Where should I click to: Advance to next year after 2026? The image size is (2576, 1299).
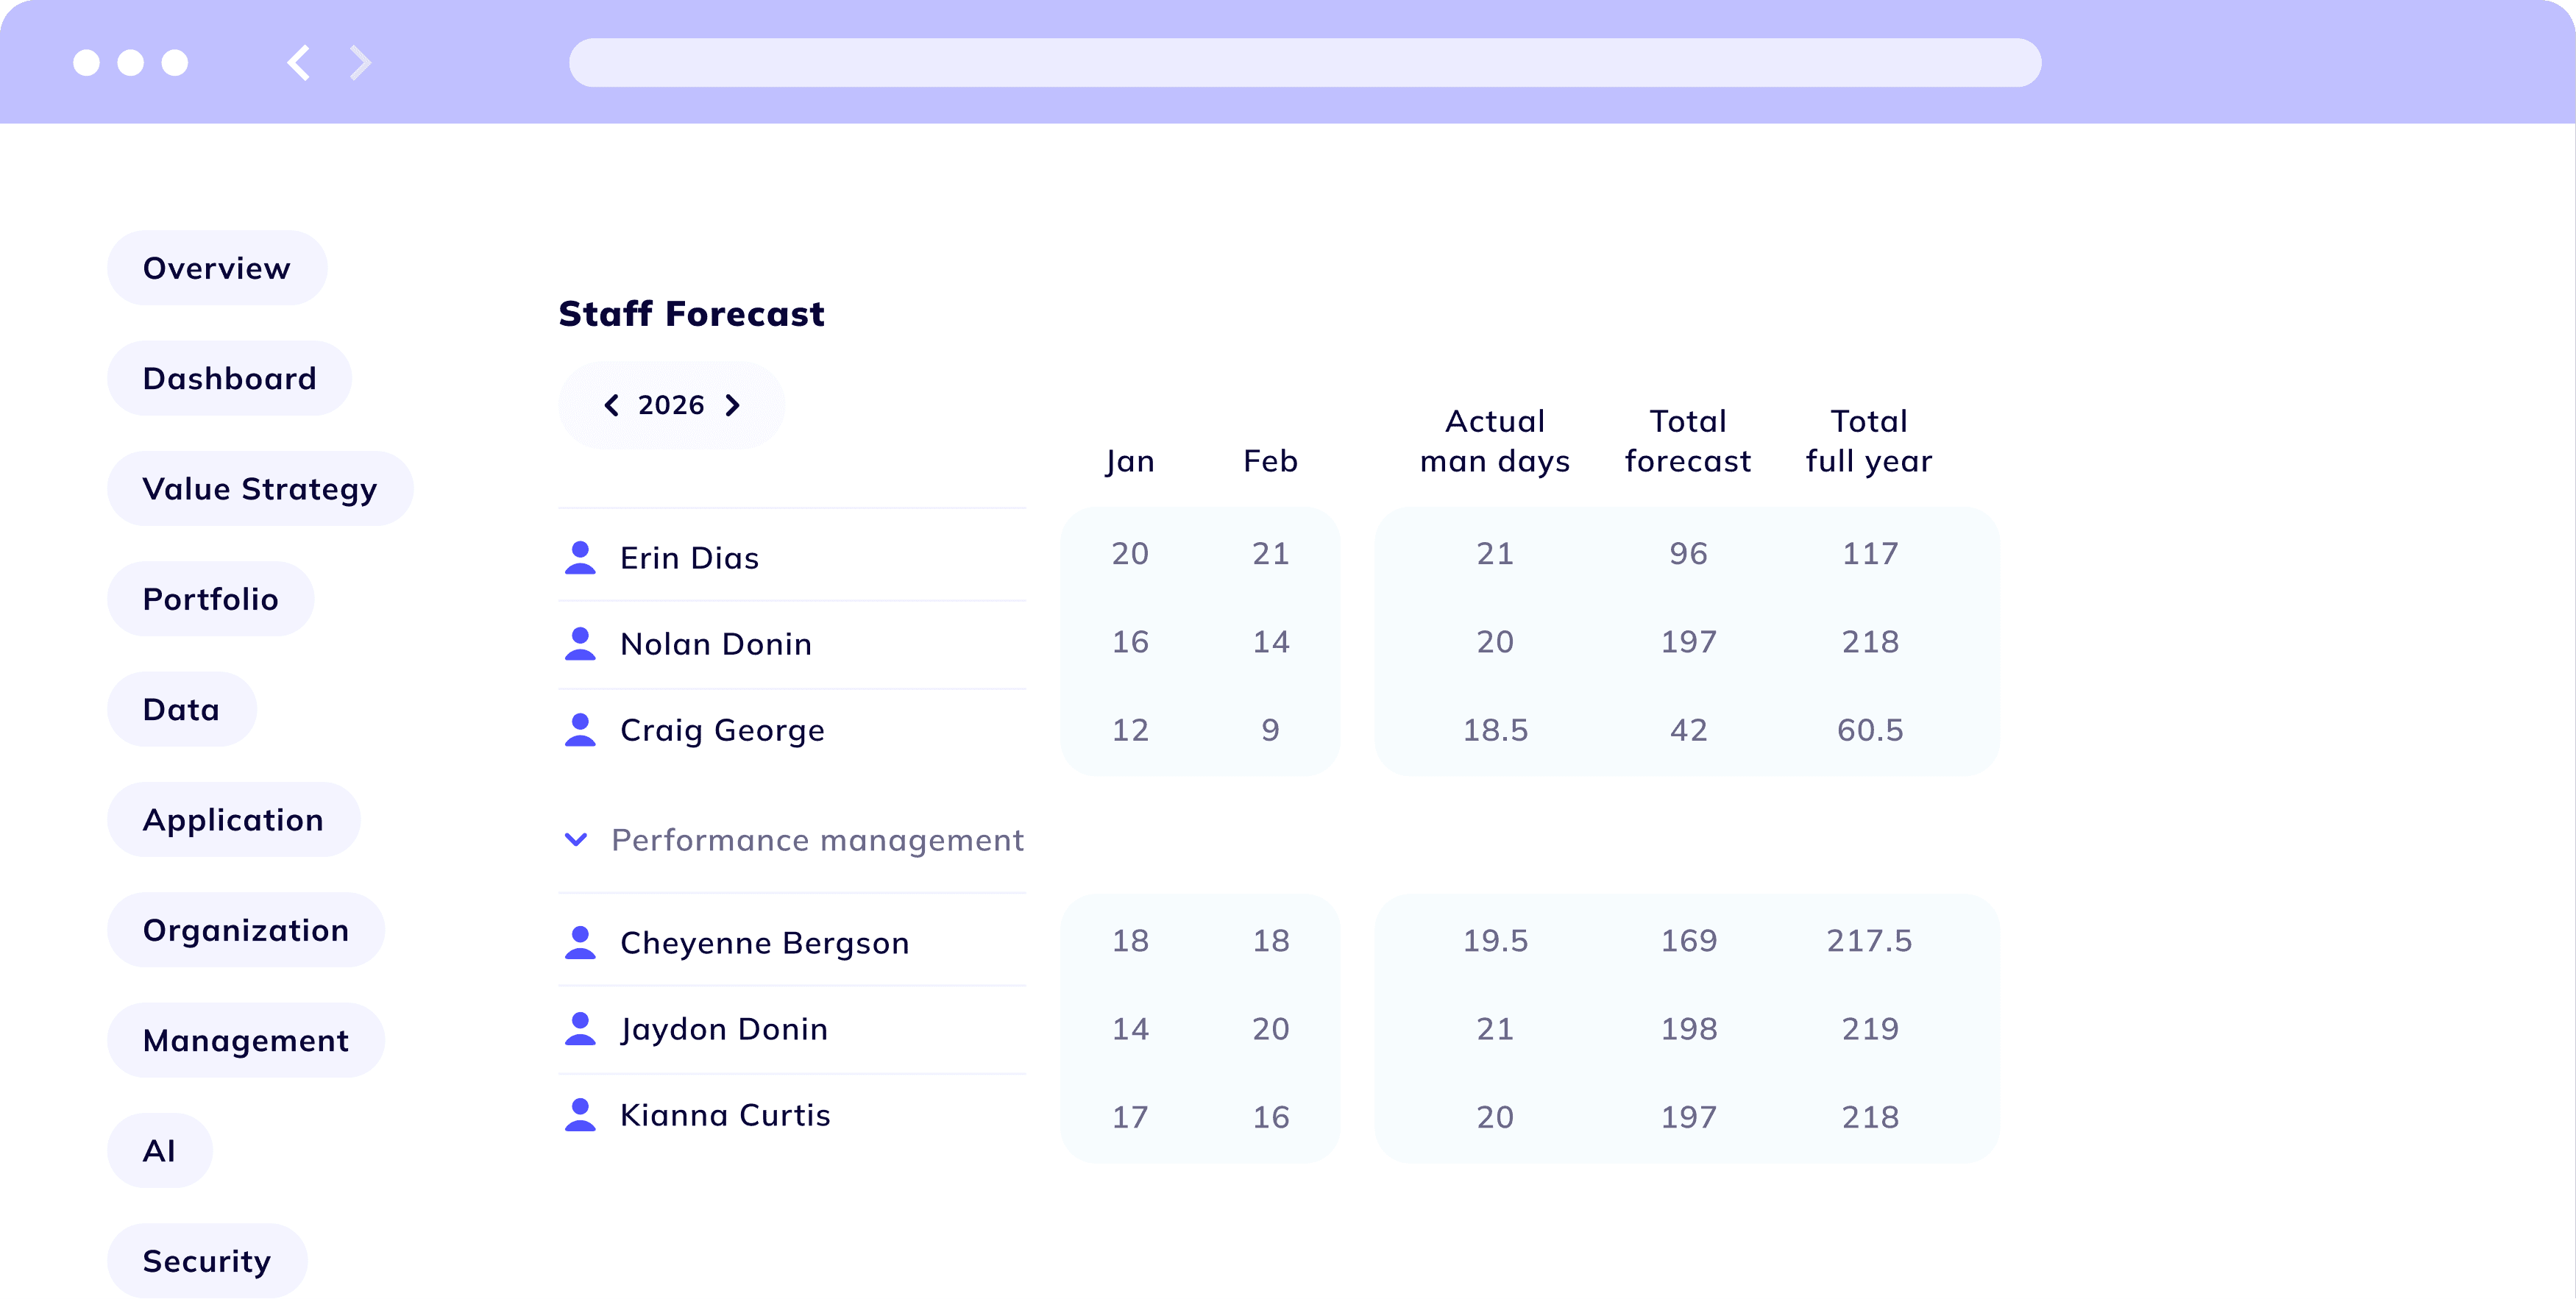coord(733,405)
